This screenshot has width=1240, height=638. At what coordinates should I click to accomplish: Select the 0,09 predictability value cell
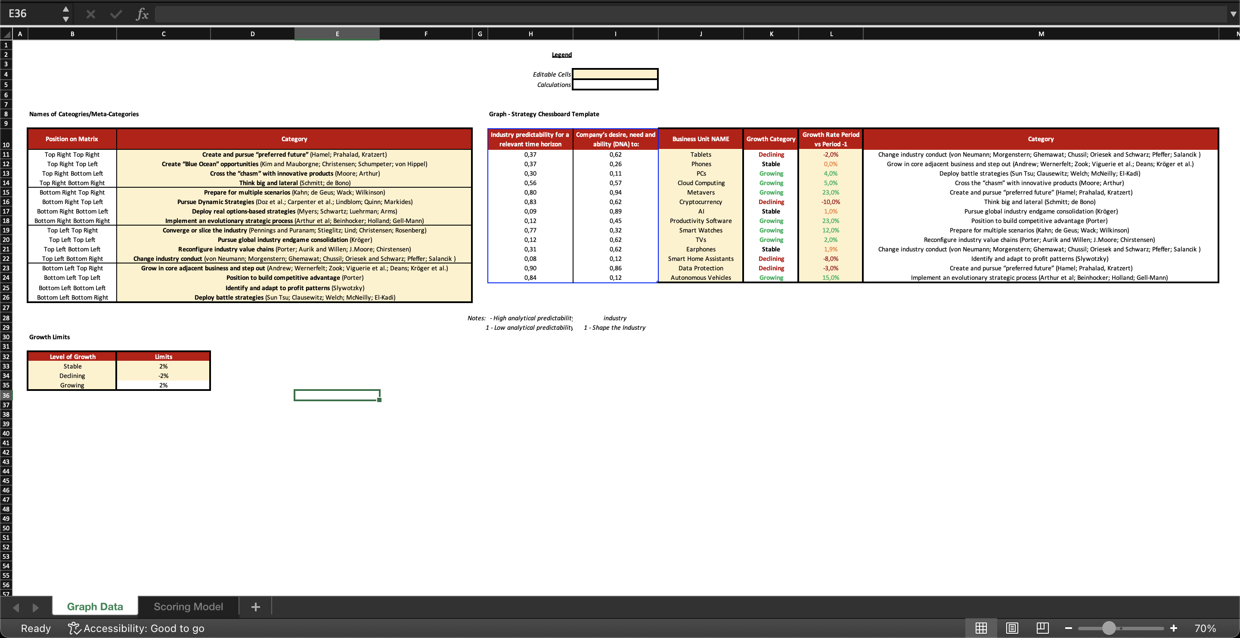click(x=530, y=211)
